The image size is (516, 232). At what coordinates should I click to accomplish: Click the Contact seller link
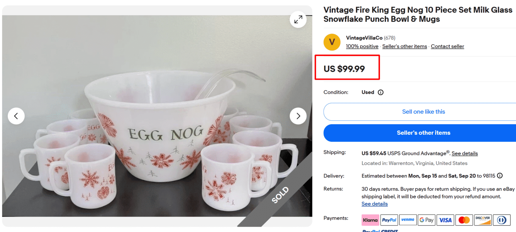447,46
